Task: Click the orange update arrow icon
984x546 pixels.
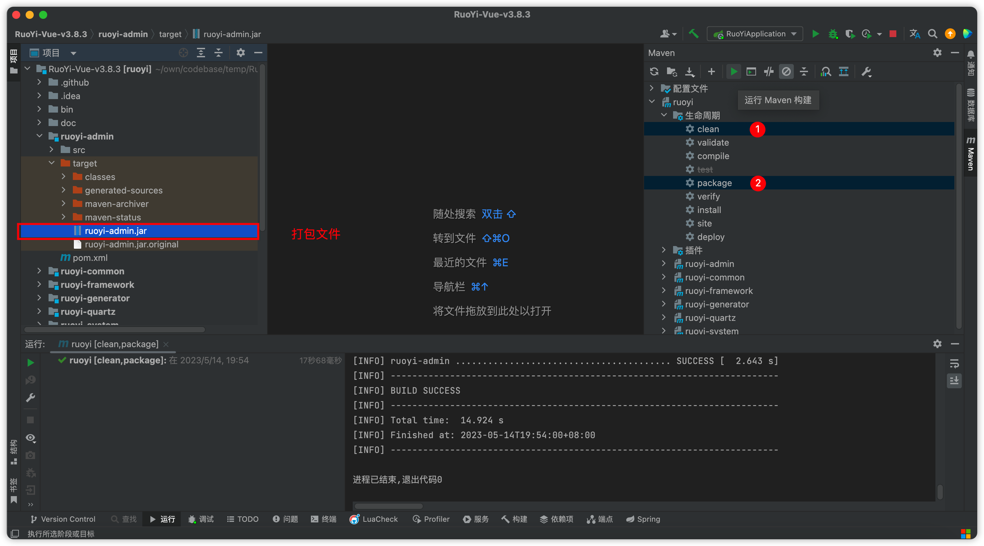Action: [x=950, y=34]
